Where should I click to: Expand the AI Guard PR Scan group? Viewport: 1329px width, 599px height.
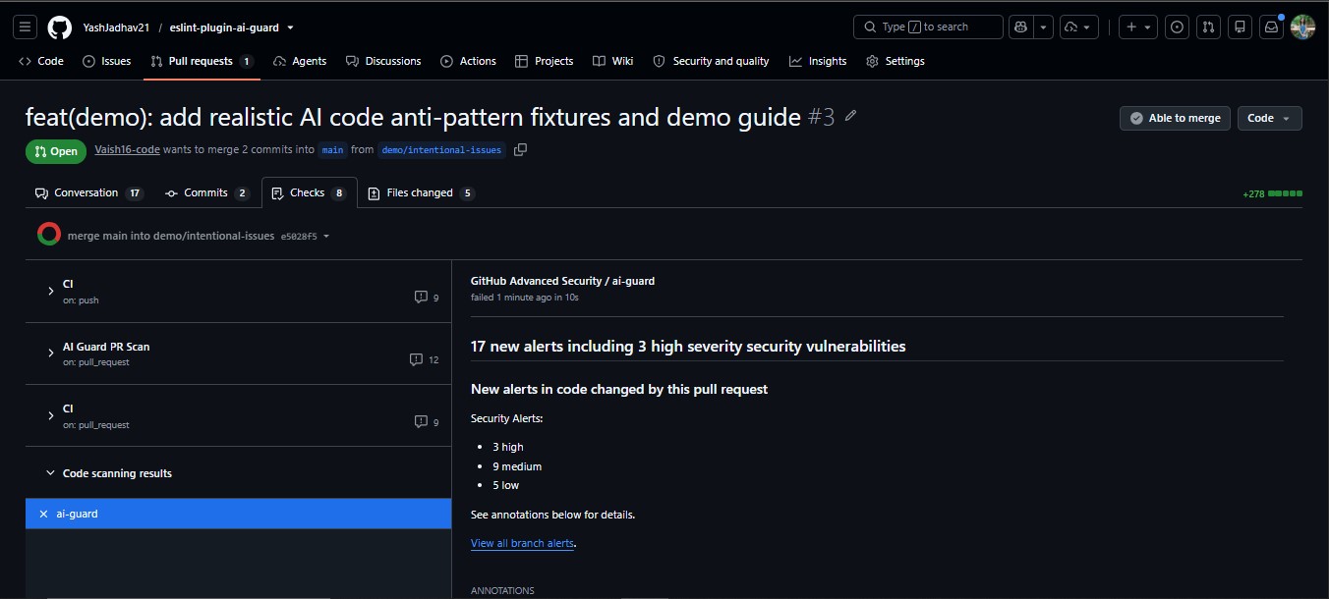pos(50,353)
